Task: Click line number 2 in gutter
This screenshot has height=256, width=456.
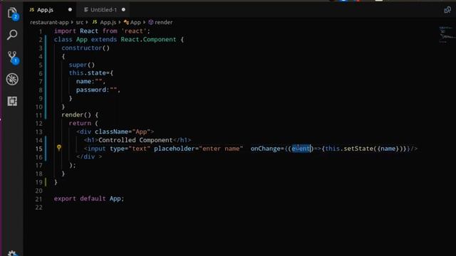Action: click(x=41, y=40)
